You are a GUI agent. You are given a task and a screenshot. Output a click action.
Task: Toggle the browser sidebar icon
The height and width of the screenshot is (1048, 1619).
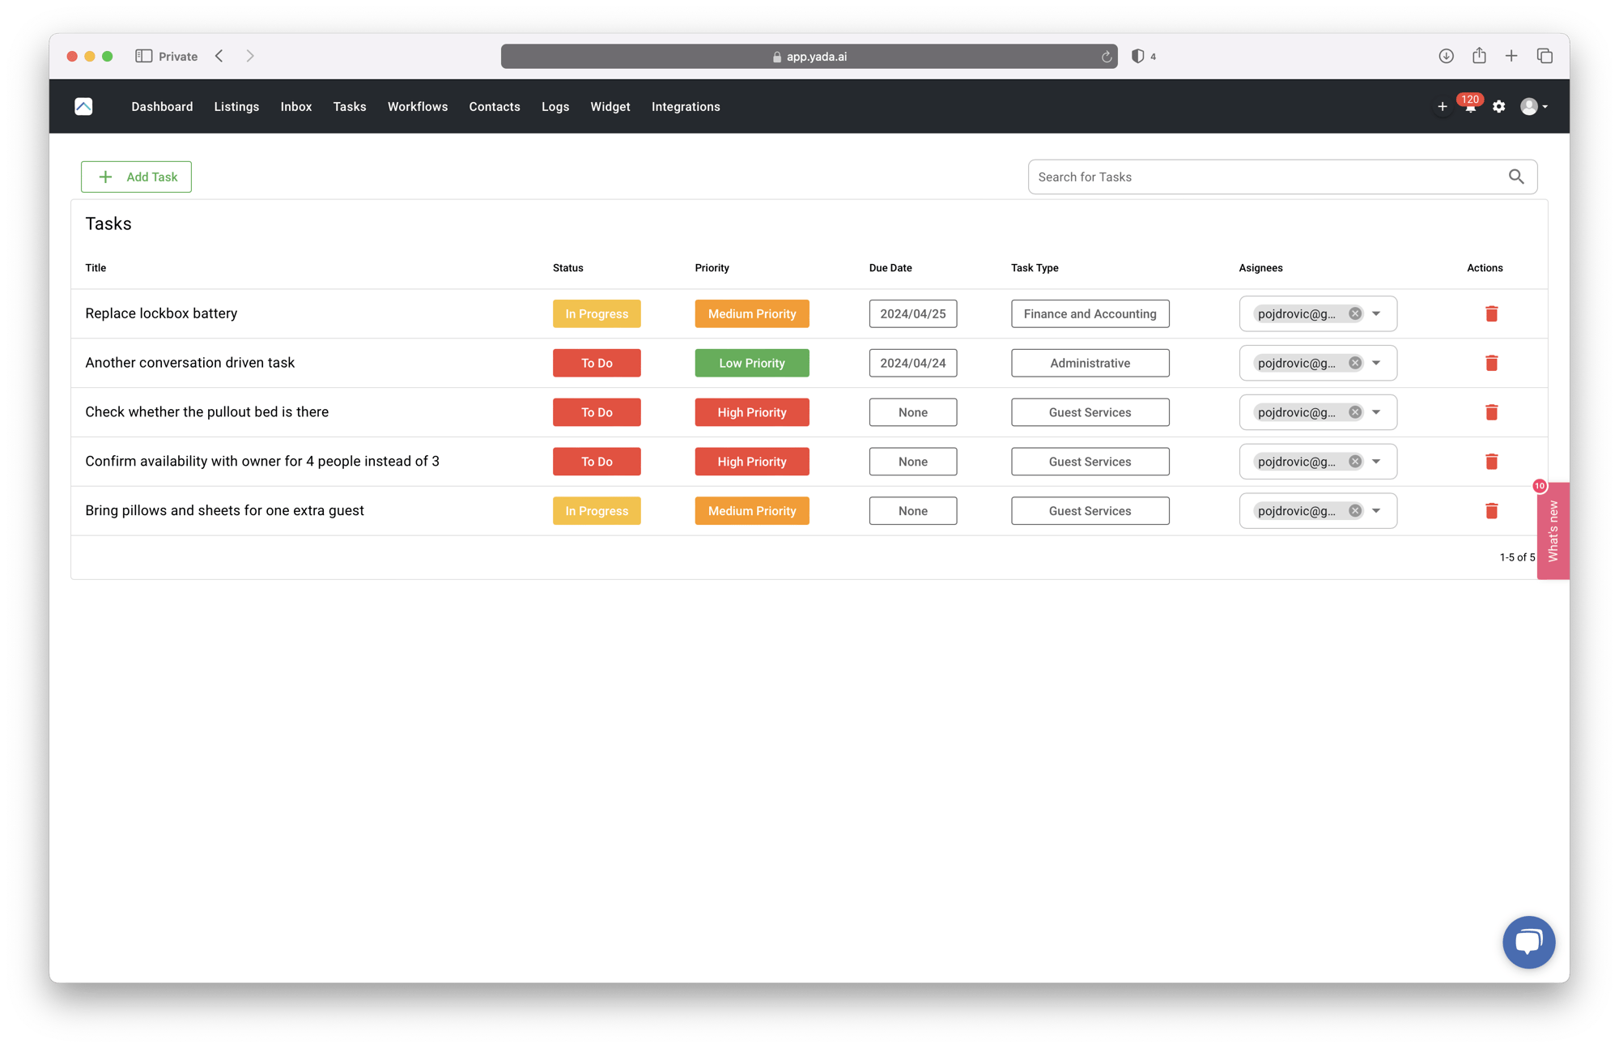coord(144,56)
